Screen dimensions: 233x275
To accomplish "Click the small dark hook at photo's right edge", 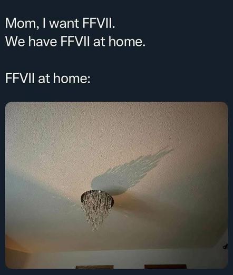I will coord(225,246).
